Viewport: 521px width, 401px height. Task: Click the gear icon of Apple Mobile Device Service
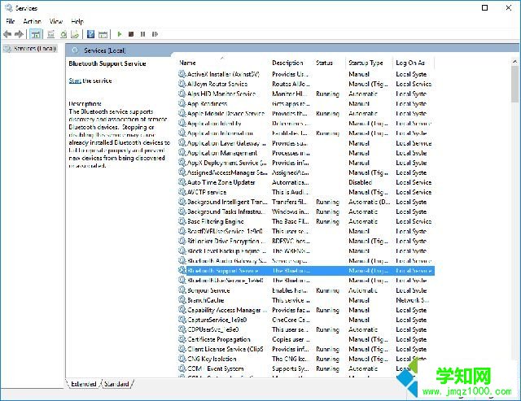(x=182, y=113)
